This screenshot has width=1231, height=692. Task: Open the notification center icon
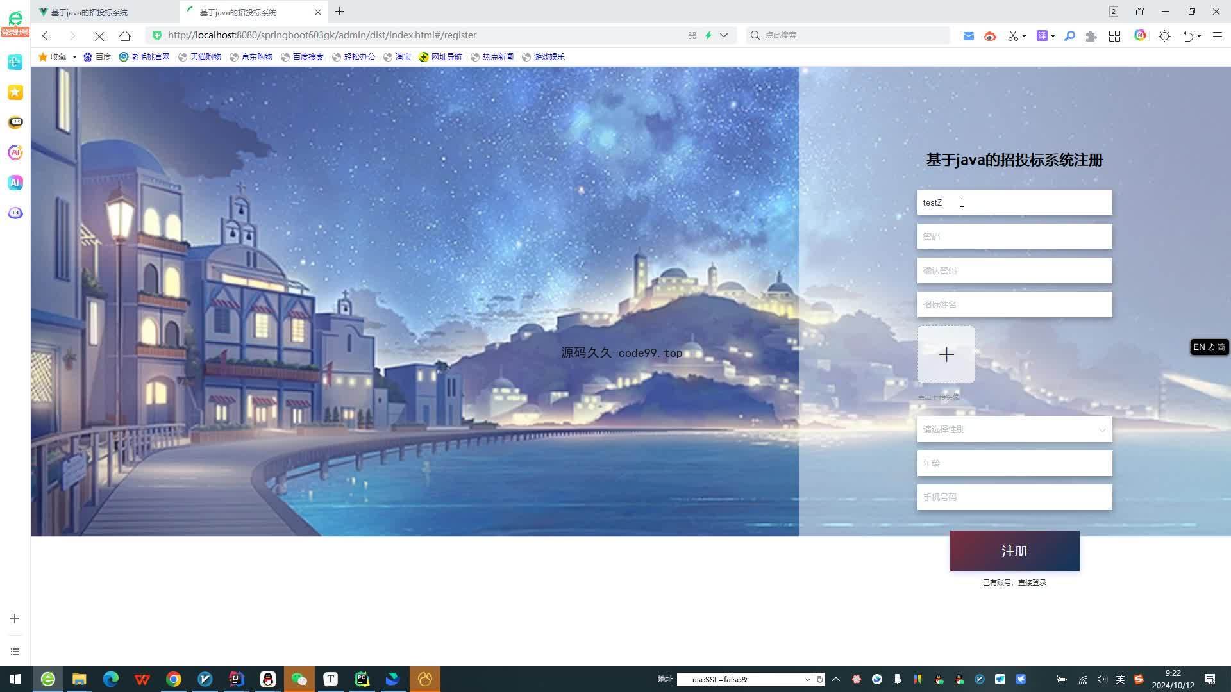pos(1210,679)
